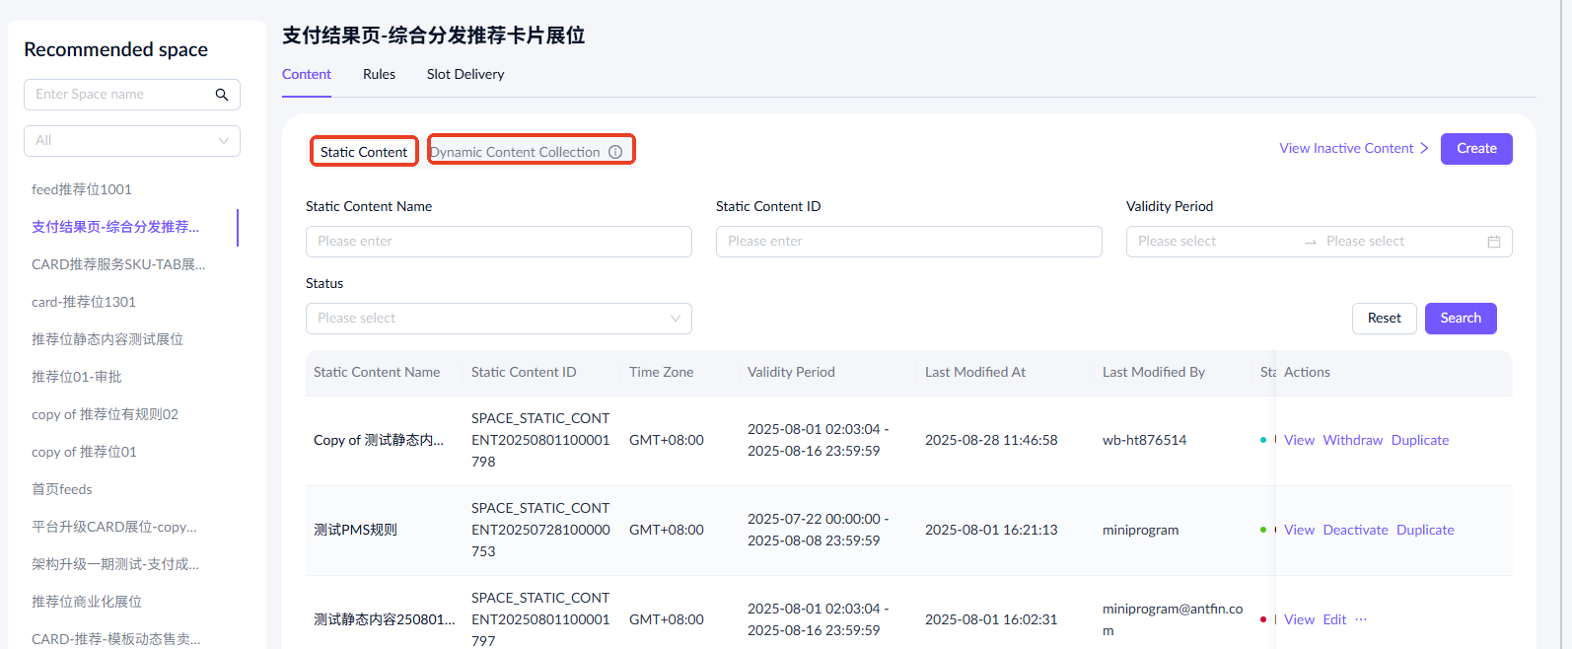This screenshot has width=1572, height=649.
Task: Select 推荐位商业化展位 in sidebar
Action: 87,602
